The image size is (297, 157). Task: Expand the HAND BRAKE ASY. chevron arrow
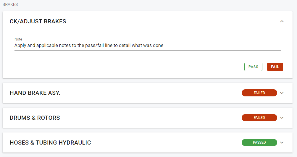click(x=282, y=93)
